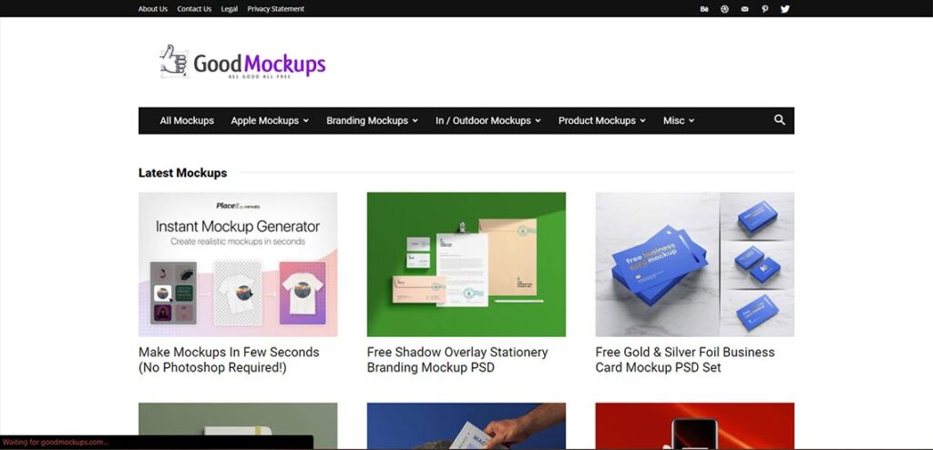The image size is (933, 450).
Task: Open the Behance social icon
Action: tap(704, 9)
